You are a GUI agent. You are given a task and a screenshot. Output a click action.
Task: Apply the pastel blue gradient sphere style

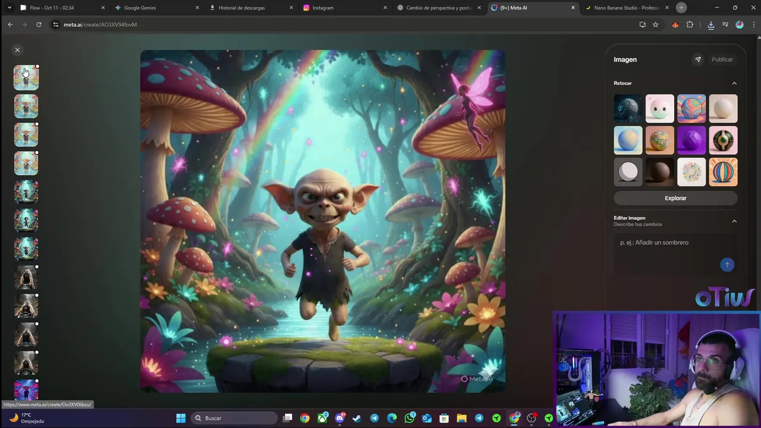click(628, 140)
